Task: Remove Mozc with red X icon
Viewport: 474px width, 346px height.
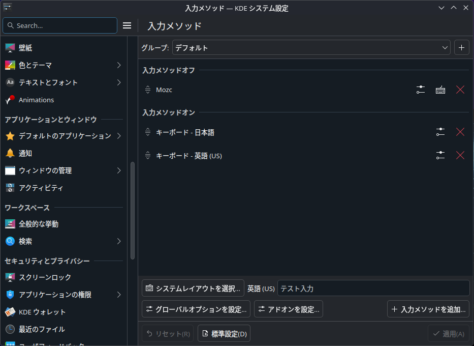Action: [x=460, y=90]
